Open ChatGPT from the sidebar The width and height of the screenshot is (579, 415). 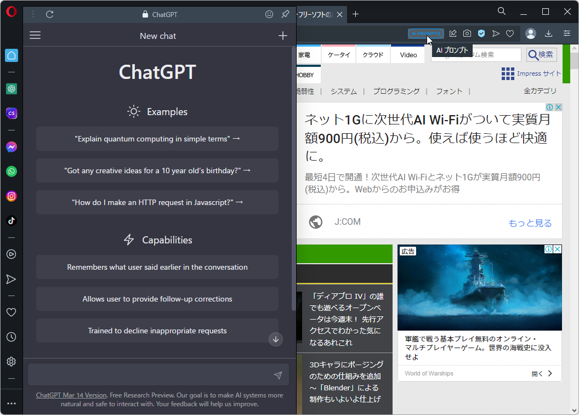click(x=12, y=89)
